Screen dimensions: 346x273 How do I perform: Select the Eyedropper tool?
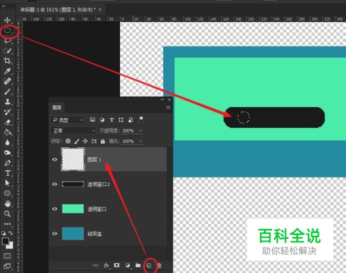click(7, 71)
